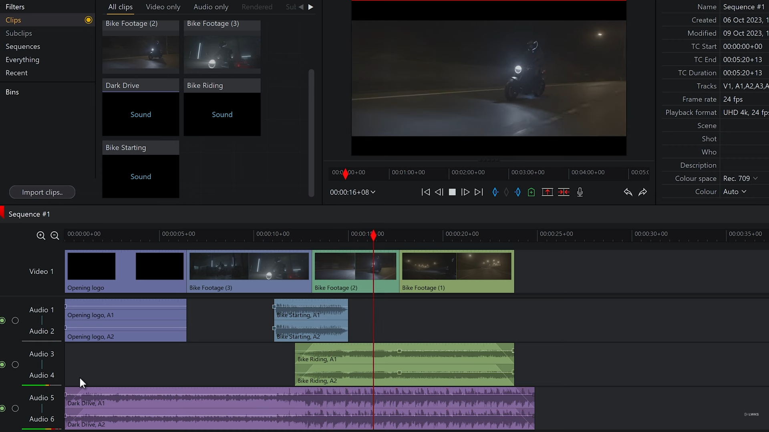
Task: Switch to the Video only tab
Action: click(163, 7)
